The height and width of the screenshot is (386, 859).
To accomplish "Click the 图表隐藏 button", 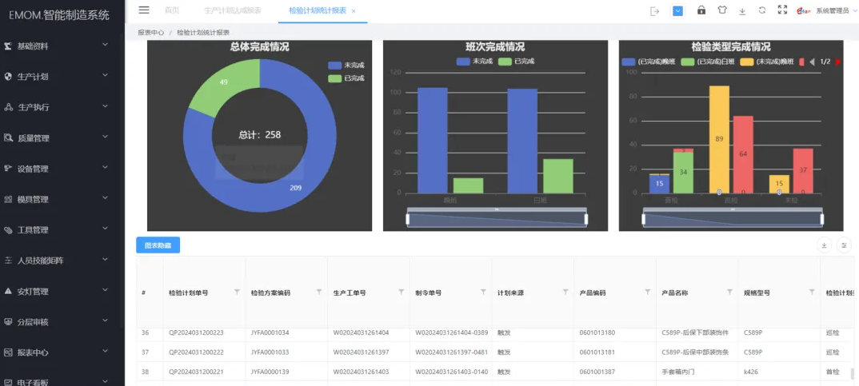I will click(x=158, y=245).
